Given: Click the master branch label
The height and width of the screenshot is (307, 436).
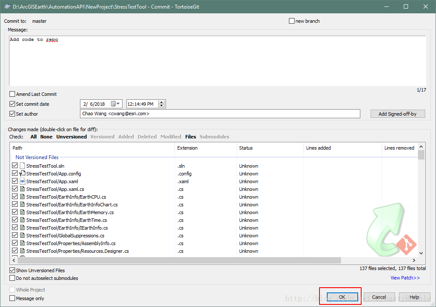Looking at the screenshot, I should pos(39,21).
